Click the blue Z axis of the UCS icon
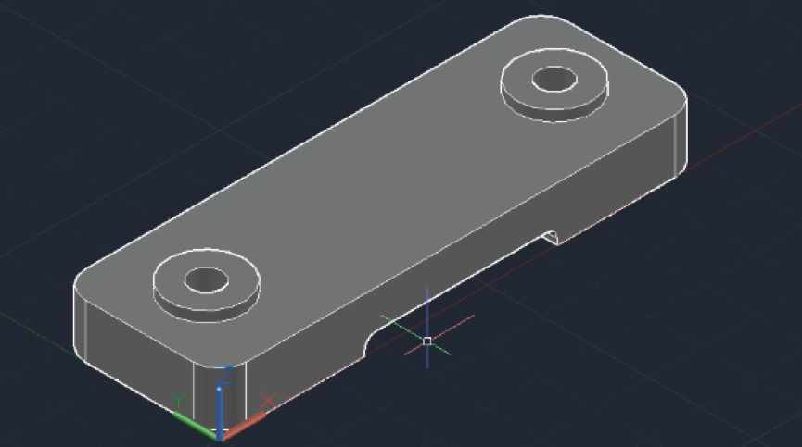Image resolution: width=802 pixels, height=447 pixels. click(220, 413)
